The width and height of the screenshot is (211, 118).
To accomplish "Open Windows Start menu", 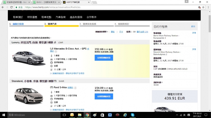I will [x=4, y=115].
